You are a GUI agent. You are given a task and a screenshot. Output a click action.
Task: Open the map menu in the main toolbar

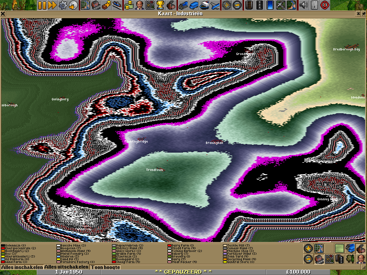click(85, 5)
